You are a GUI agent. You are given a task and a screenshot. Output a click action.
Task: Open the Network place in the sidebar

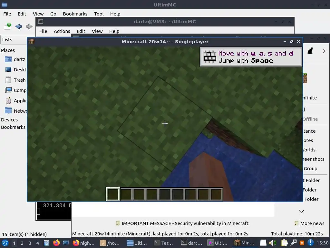[16, 111]
